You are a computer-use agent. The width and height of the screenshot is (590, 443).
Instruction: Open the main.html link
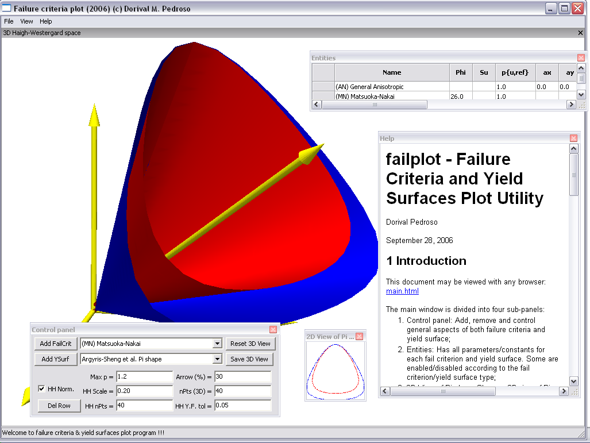point(402,291)
